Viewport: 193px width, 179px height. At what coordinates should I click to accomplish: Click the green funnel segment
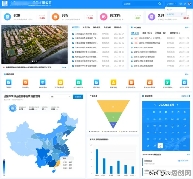(x=113, y=117)
